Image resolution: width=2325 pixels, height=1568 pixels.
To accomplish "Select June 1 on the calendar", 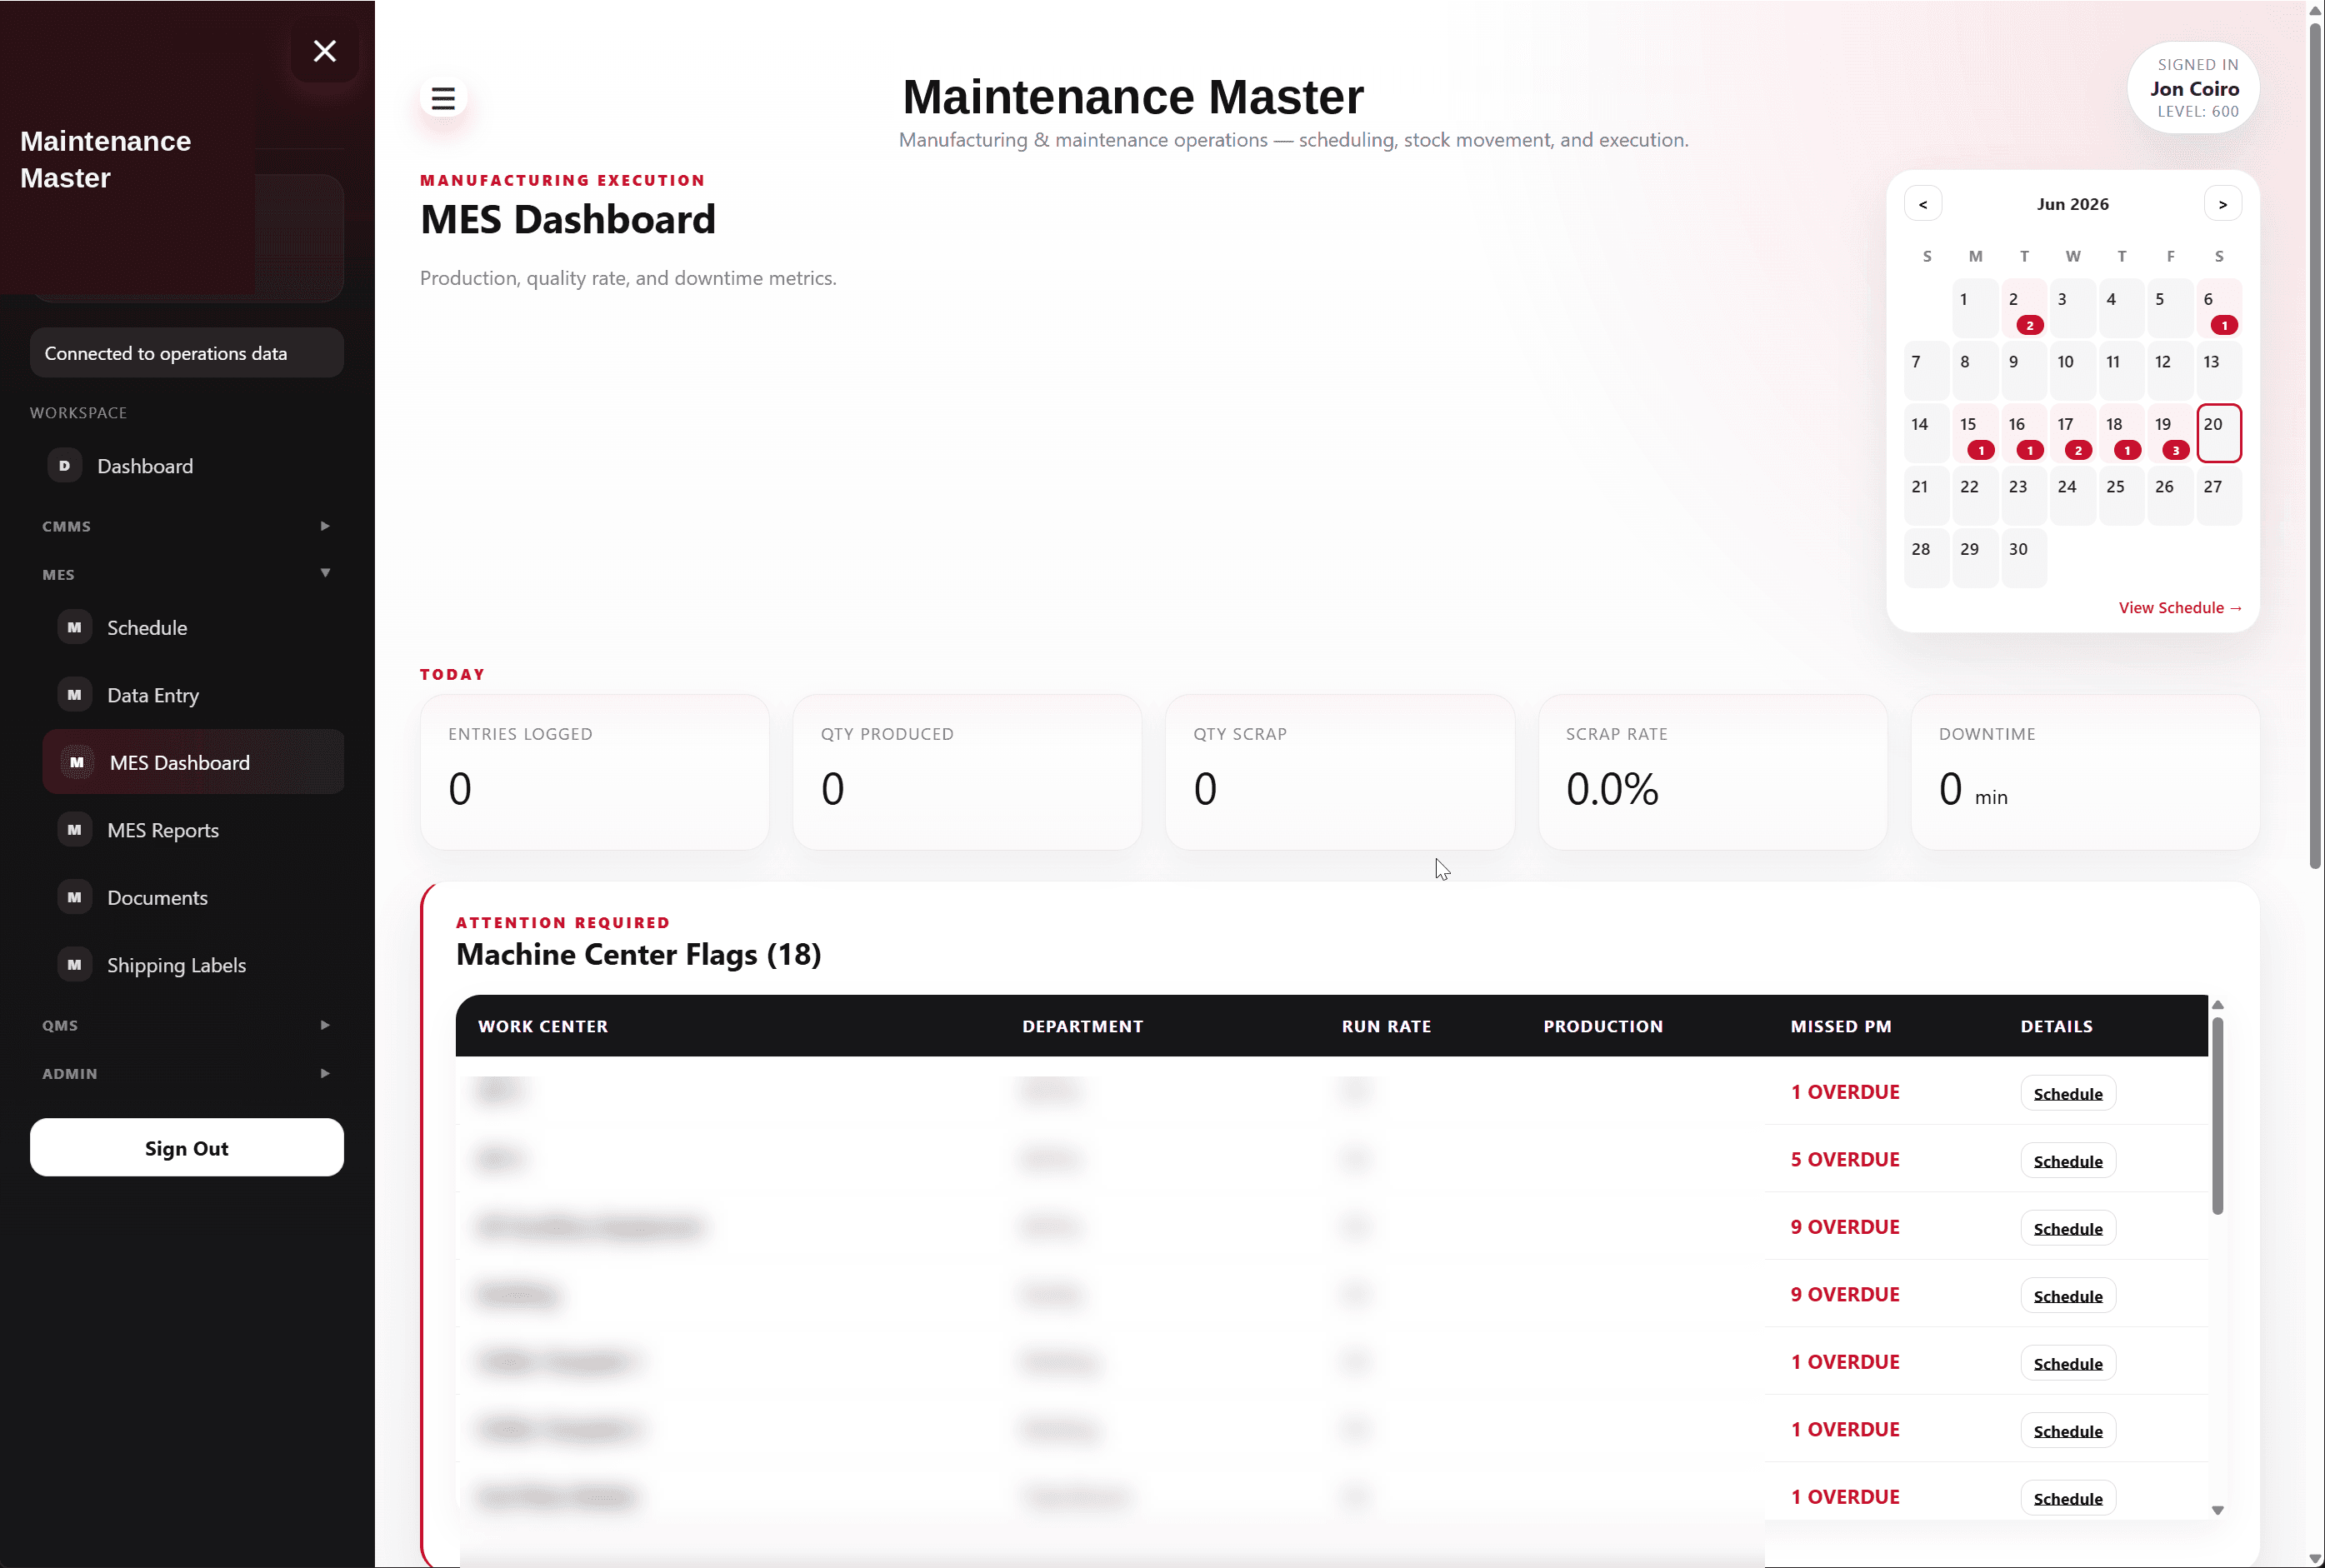I will point(1975,309).
